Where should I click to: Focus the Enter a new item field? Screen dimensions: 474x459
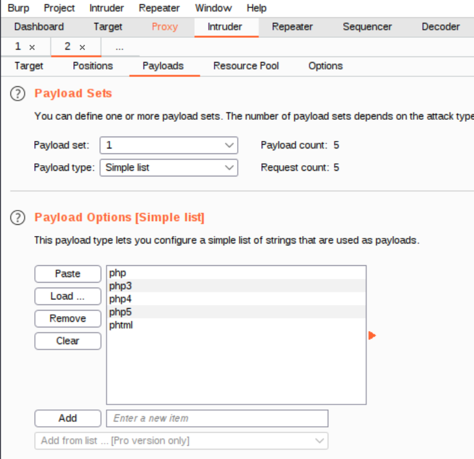click(x=217, y=419)
